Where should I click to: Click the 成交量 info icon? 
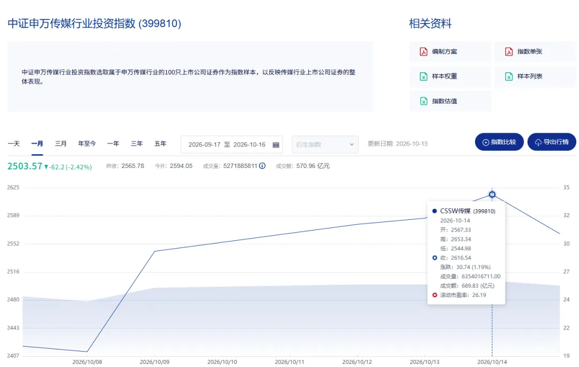click(262, 166)
